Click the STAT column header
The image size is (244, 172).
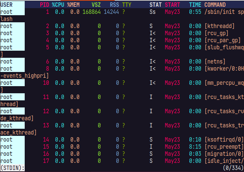click(x=156, y=5)
